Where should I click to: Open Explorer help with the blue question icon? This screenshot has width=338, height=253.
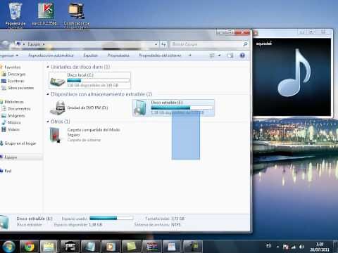pos(242,56)
